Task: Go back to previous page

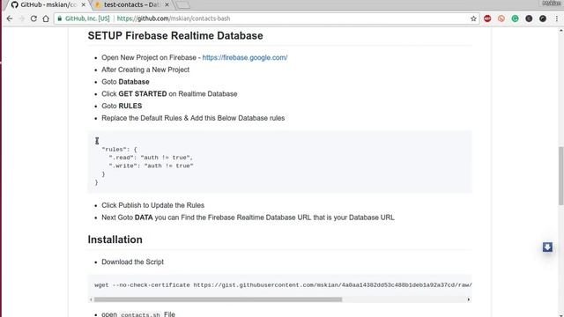Action: click(x=10, y=18)
